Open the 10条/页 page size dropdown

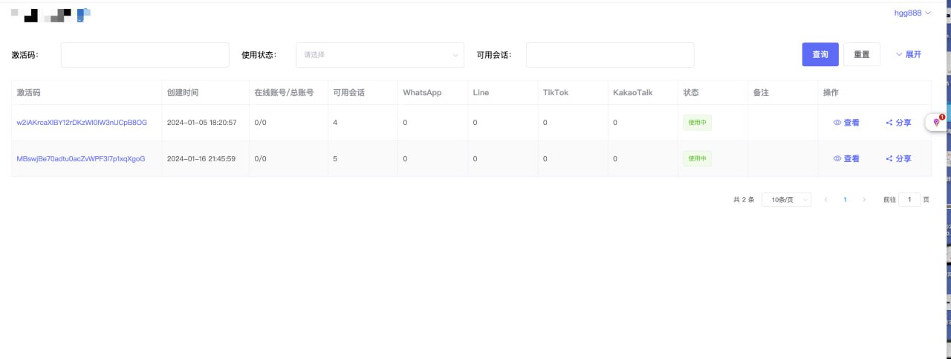tap(786, 200)
